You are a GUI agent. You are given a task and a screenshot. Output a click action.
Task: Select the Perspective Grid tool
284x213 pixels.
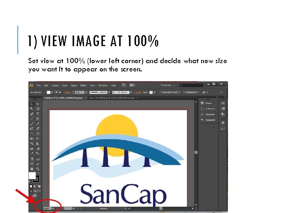pyautogui.click(x=38, y=144)
